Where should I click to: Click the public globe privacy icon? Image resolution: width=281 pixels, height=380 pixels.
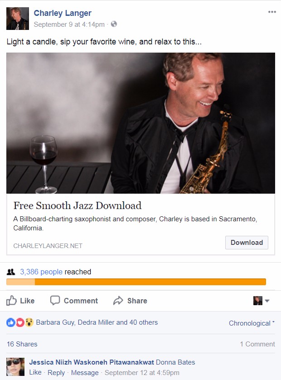click(x=114, y=24)
